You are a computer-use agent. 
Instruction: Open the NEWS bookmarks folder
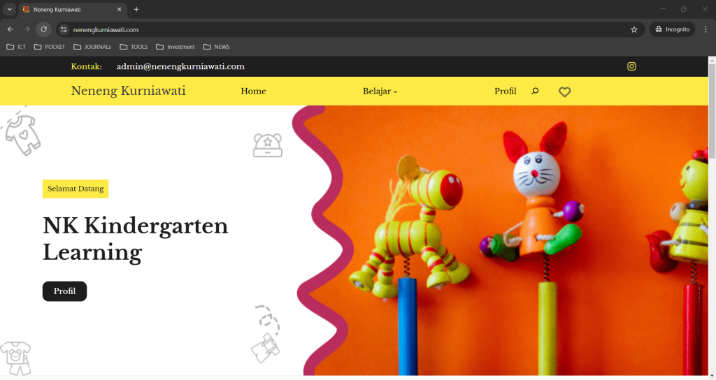[217, 47]
